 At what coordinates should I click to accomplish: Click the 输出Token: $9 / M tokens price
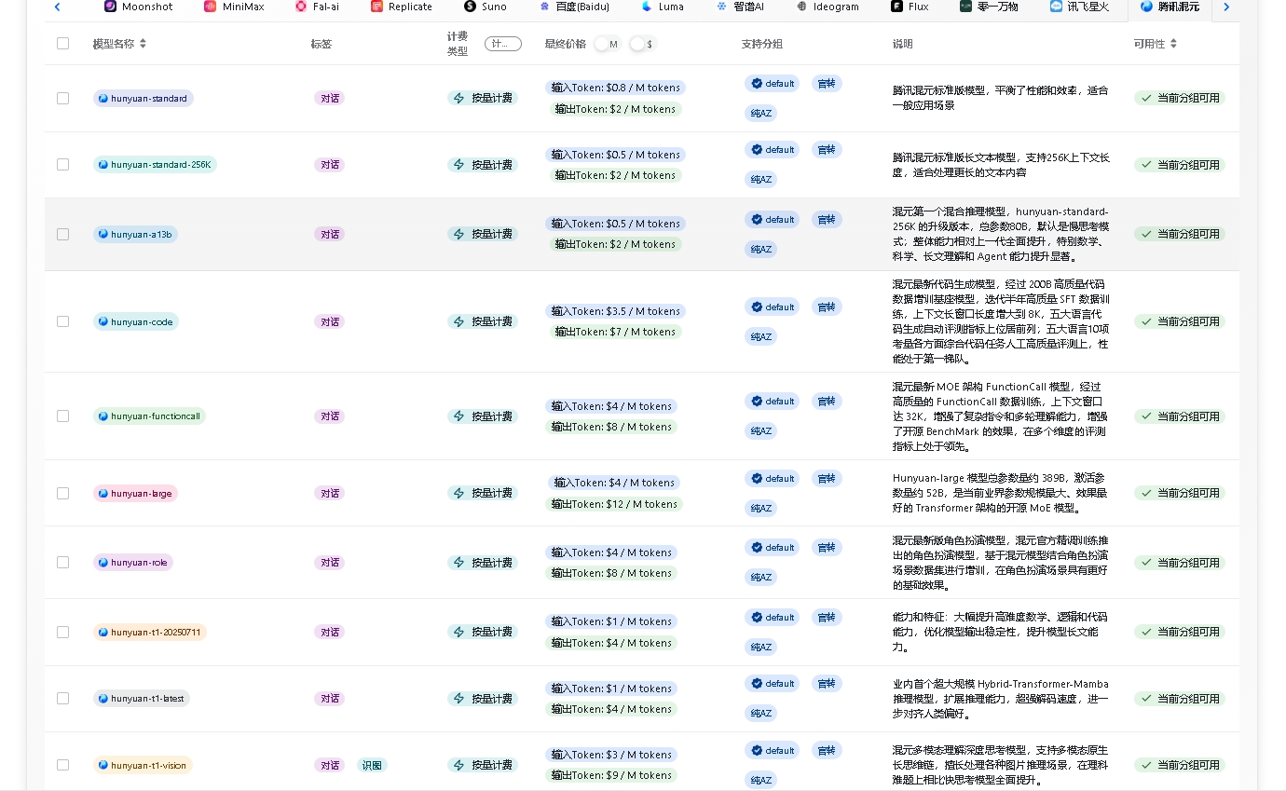(613, 775)
